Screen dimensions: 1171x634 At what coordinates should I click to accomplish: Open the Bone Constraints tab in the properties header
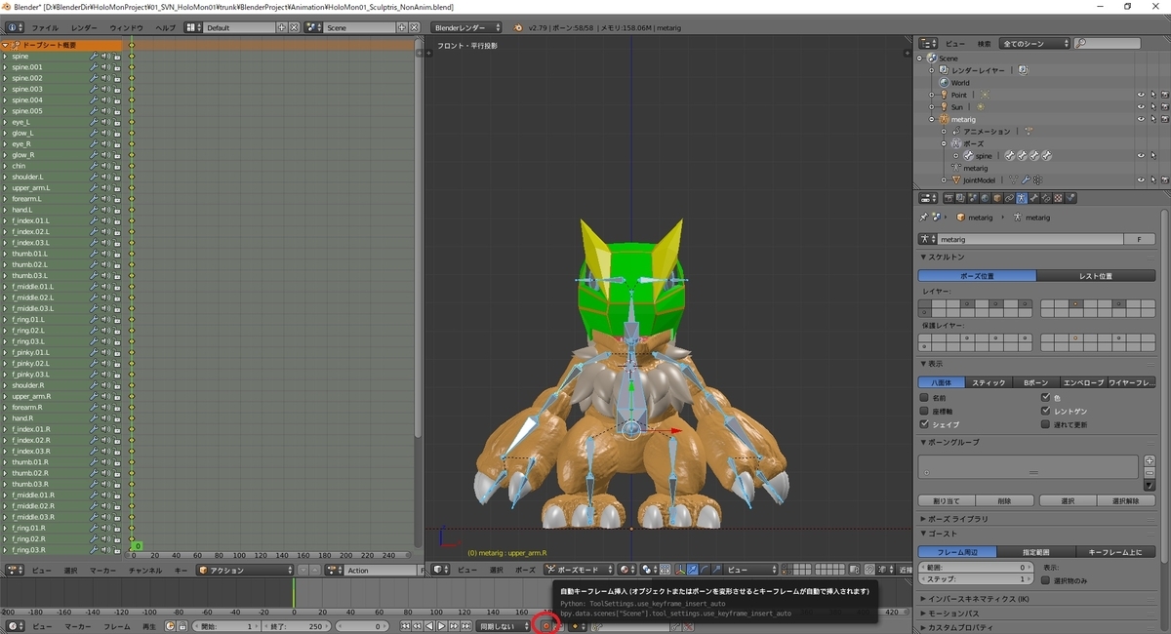1046,198
